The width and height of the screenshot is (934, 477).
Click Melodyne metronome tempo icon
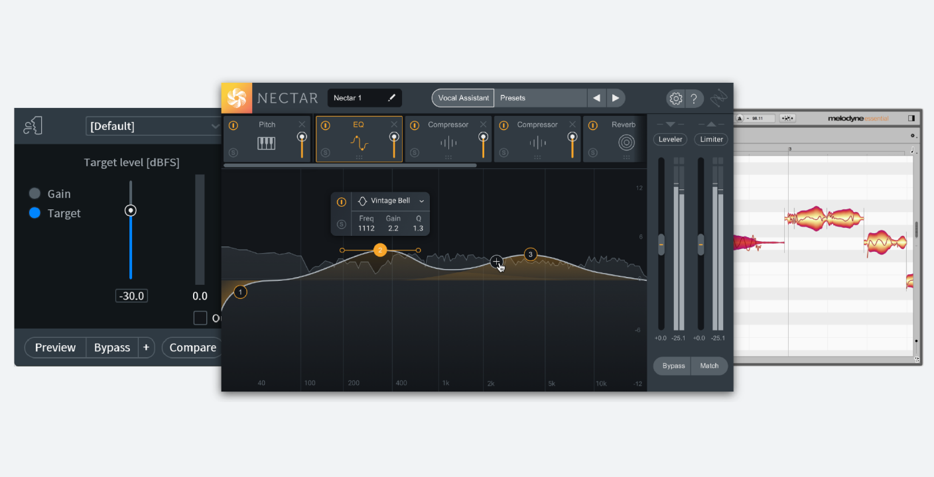[x=740, y=119]
